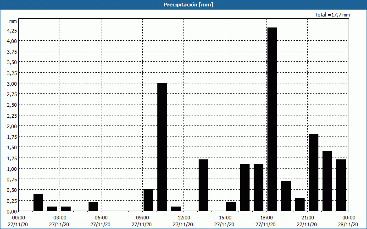Select the 0,40 mm bar before 03:00
367x229 pixels.
tap(39, 202)
